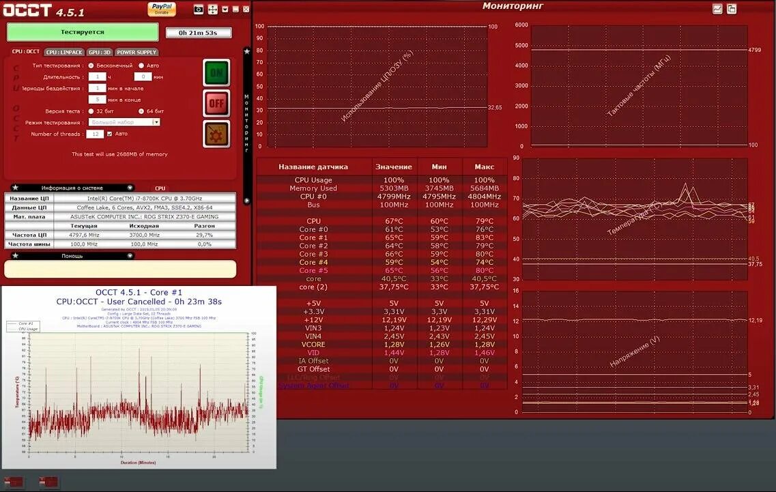Click the graph icon in Мониторинг header
The height and width of the screenshot is (492, 776).
pyautogui.click(x=717, y=8)
